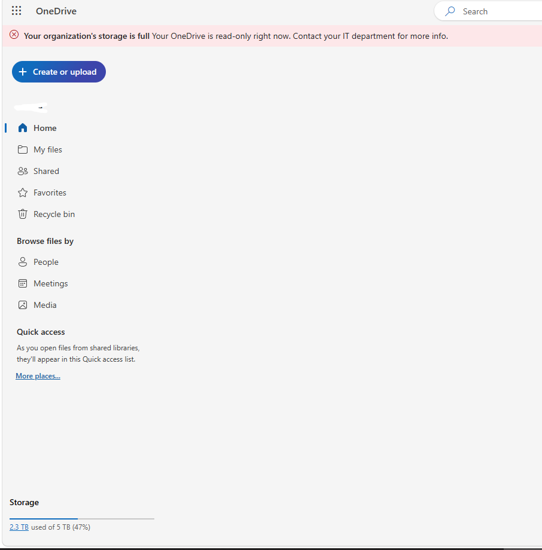Click the Meetings calendar icon

coord(23,283)
